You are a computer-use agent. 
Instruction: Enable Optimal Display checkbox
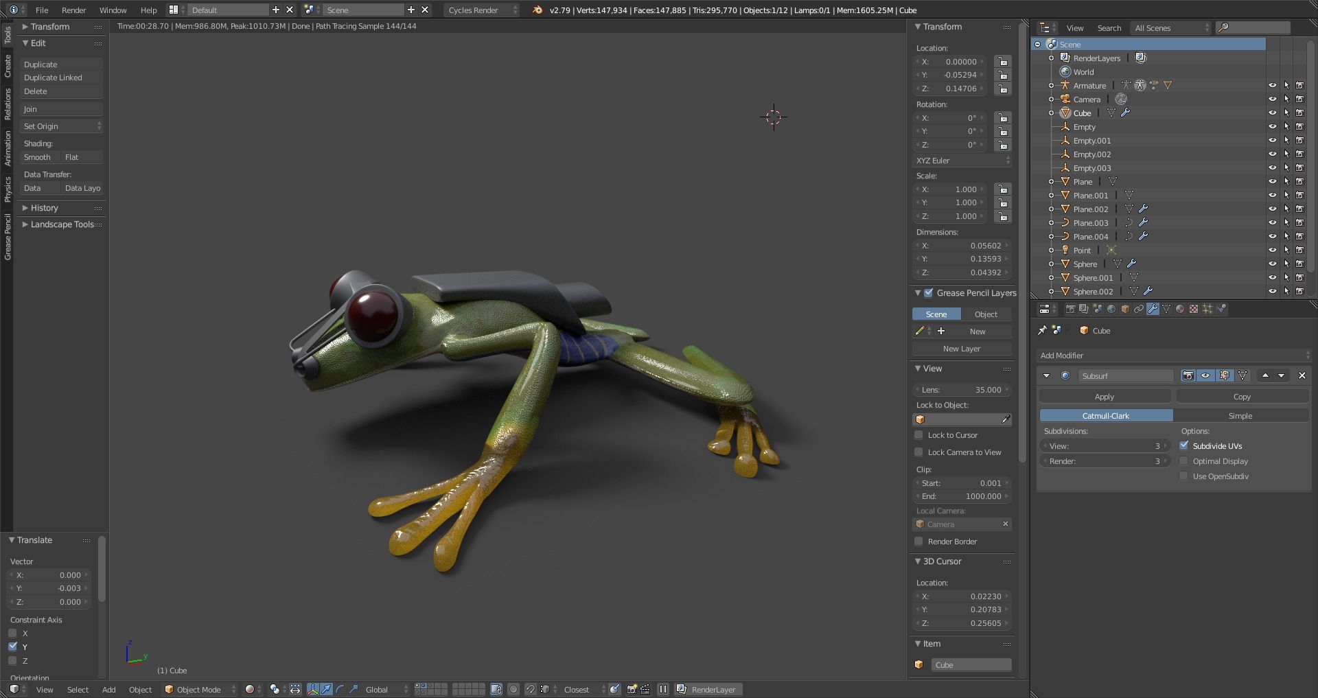pos(1184,461)
